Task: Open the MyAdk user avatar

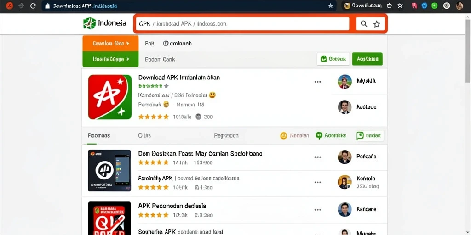Action: (x=345, y=82)
